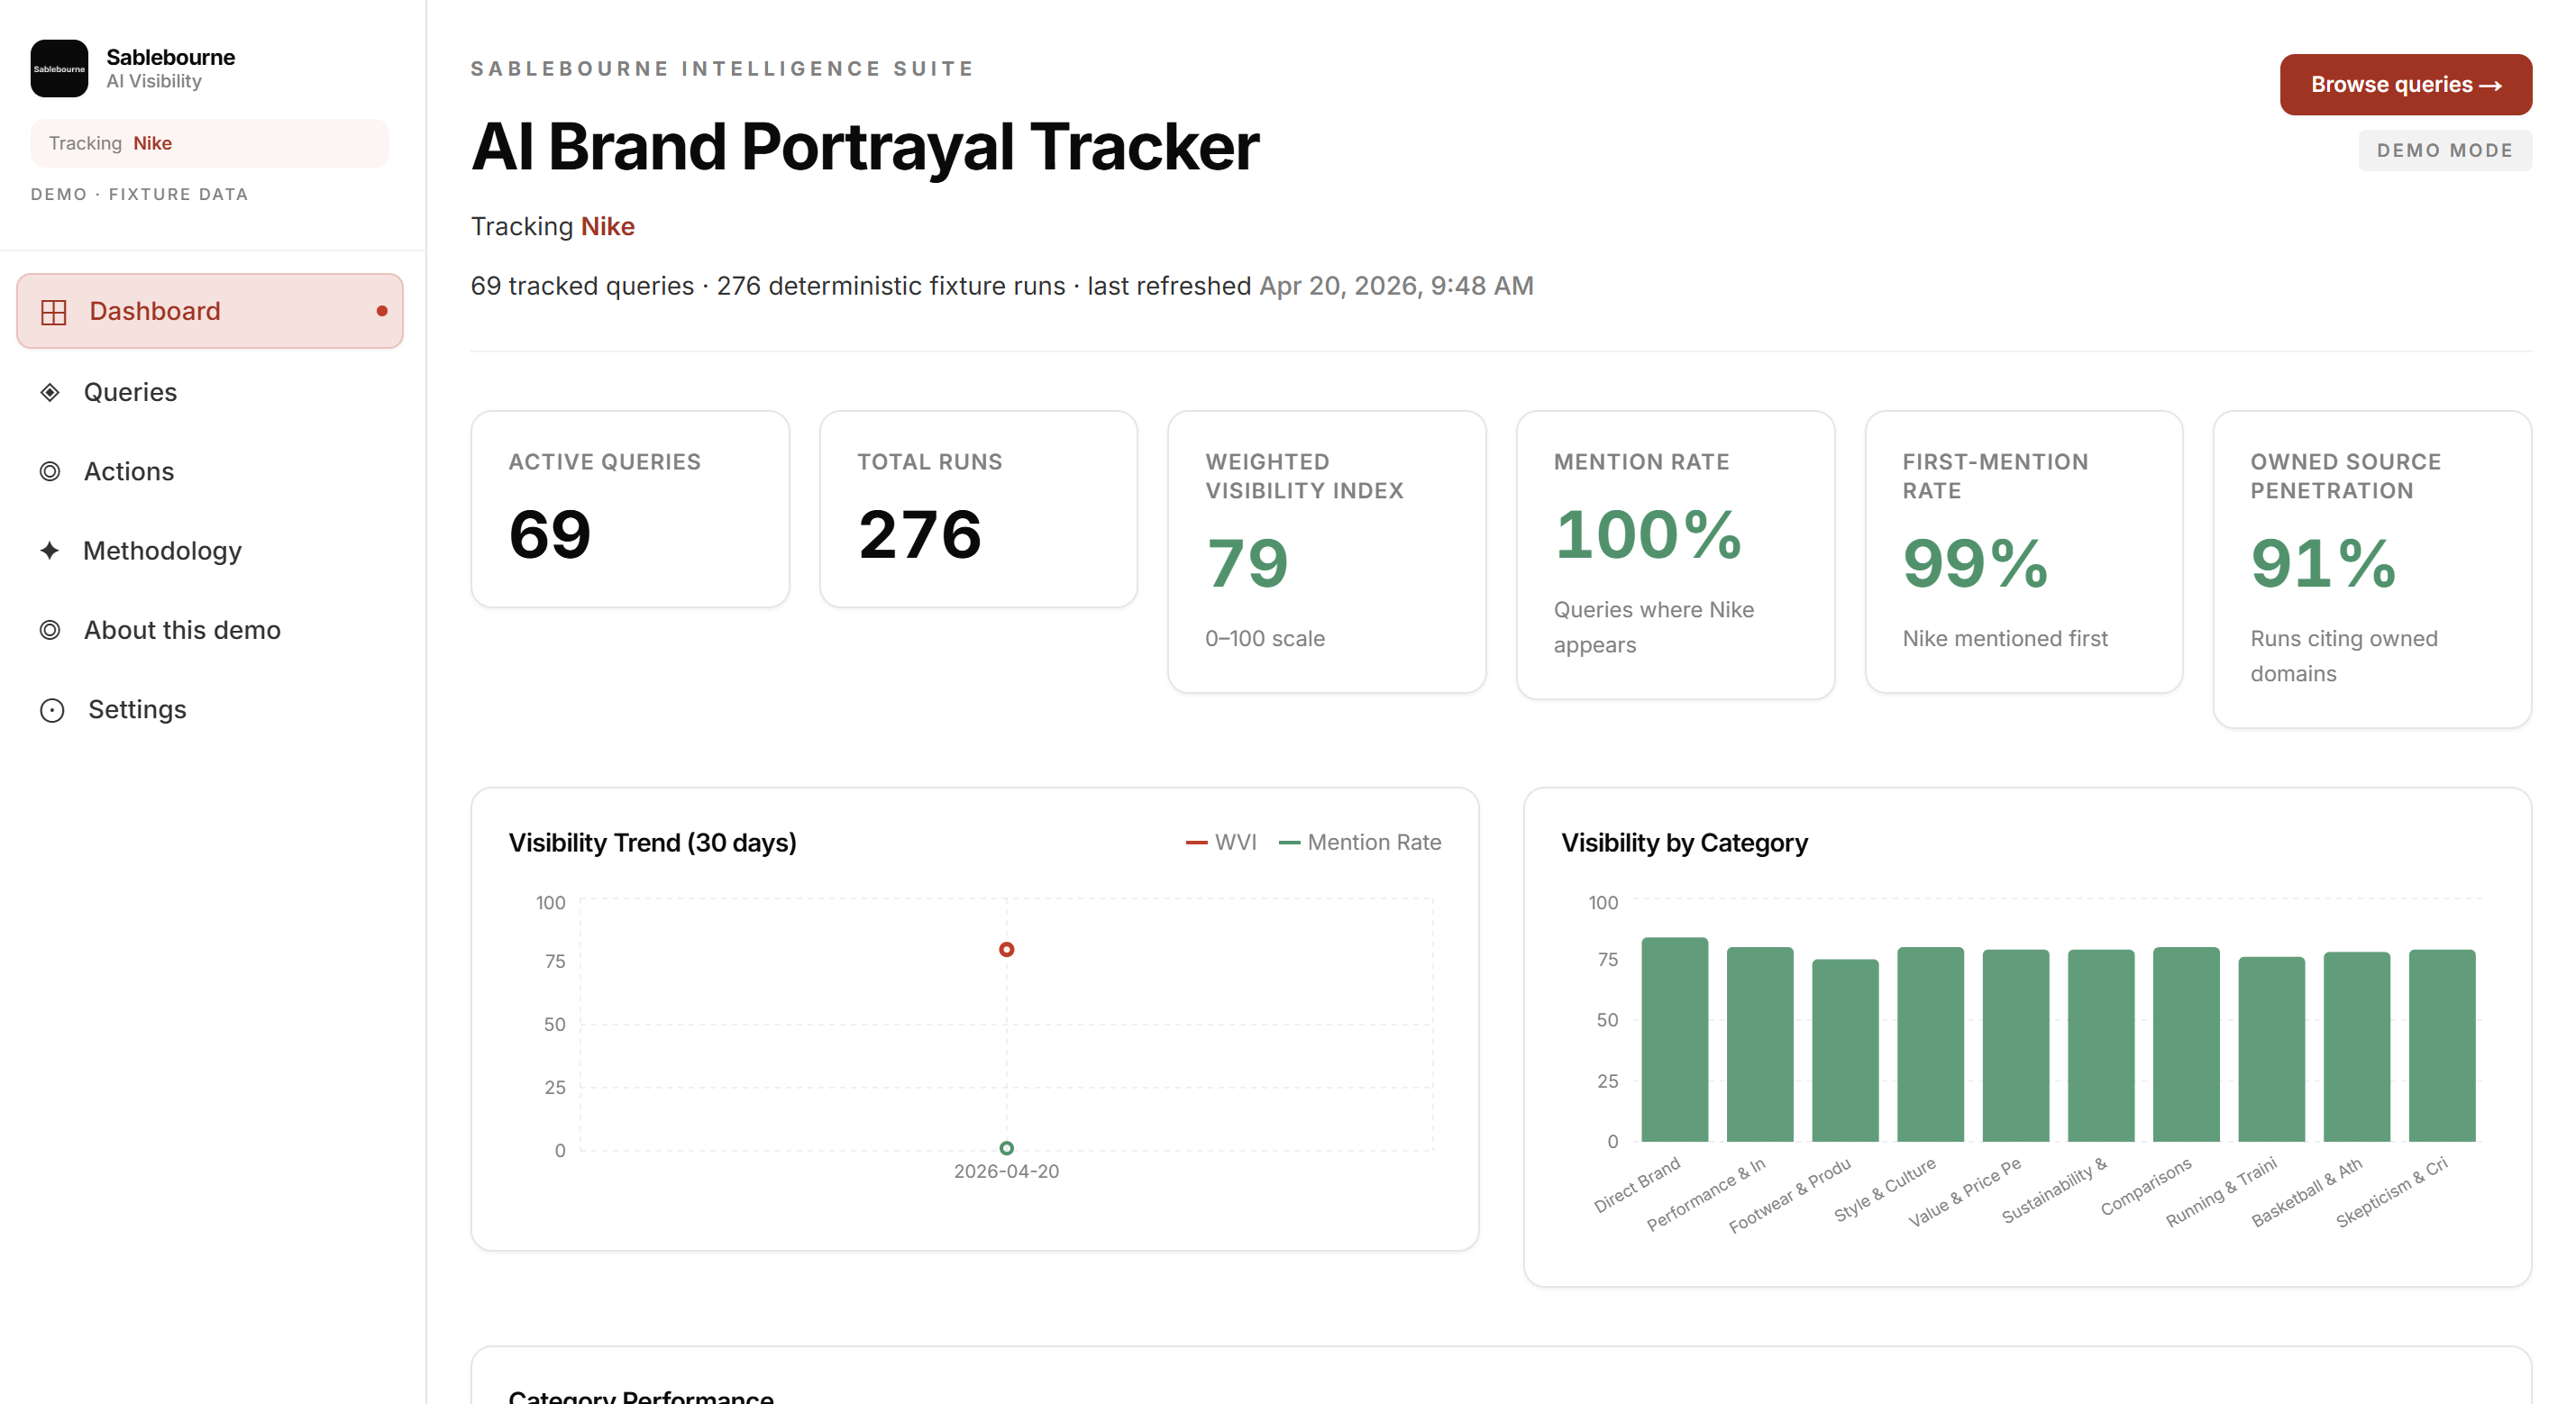Click the Nike mentioned first caption
This screenshot has height=1404, width=2576.
click(x=2005, y=638)
